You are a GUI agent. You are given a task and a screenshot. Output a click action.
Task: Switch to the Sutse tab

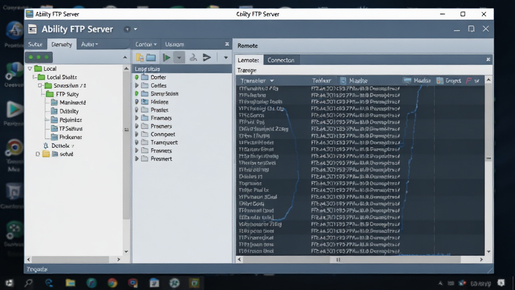35,44
